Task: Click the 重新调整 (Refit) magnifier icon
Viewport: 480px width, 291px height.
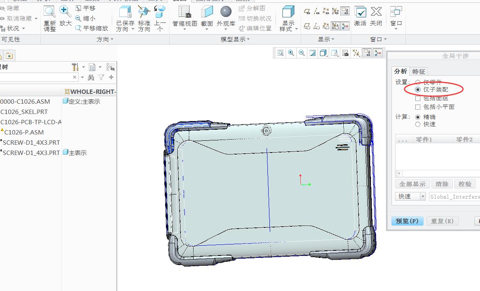Action: (50, 12)
